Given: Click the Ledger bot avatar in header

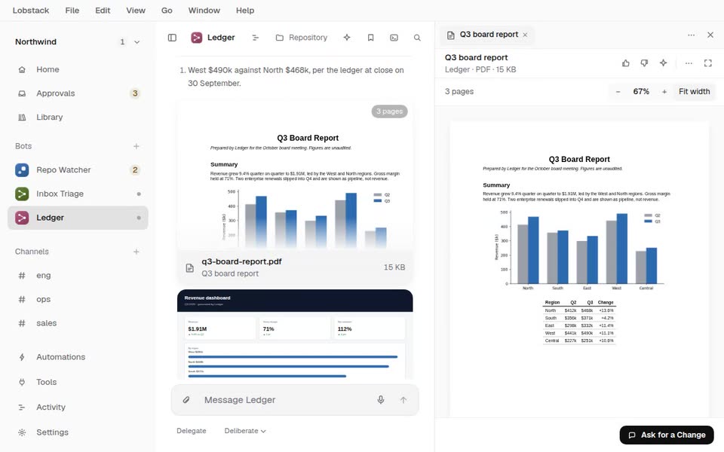Looking at the screenshot, I should pos(197,38).
